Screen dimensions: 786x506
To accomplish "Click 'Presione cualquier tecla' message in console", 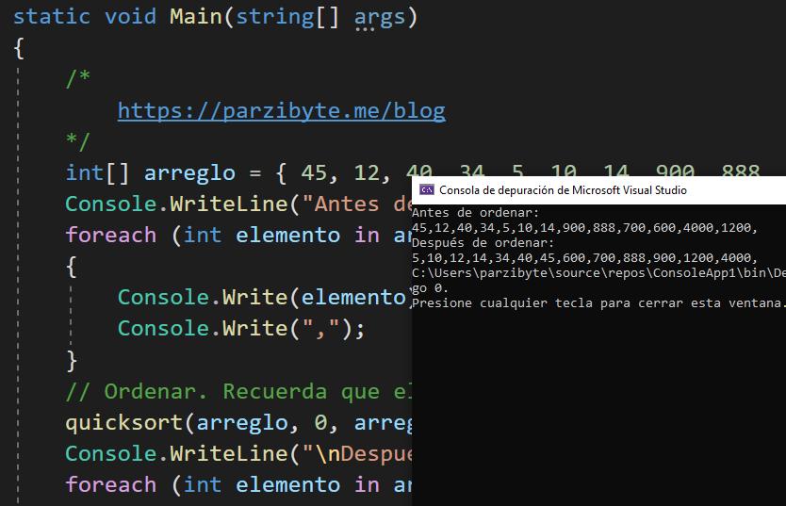I will (x=598, y=302).
